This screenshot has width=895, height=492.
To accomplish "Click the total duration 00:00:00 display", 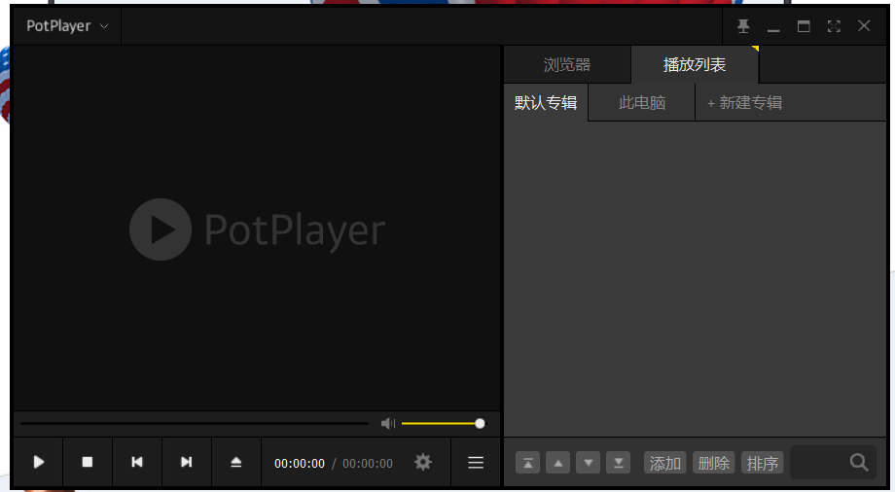I will 368,464.
